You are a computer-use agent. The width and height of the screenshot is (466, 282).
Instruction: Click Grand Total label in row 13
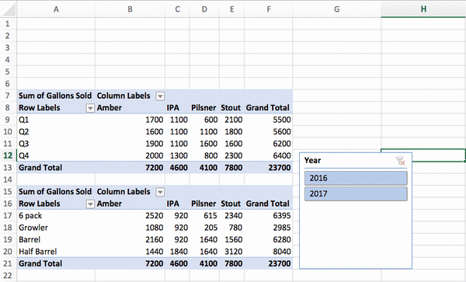click(x=40, y=168)
